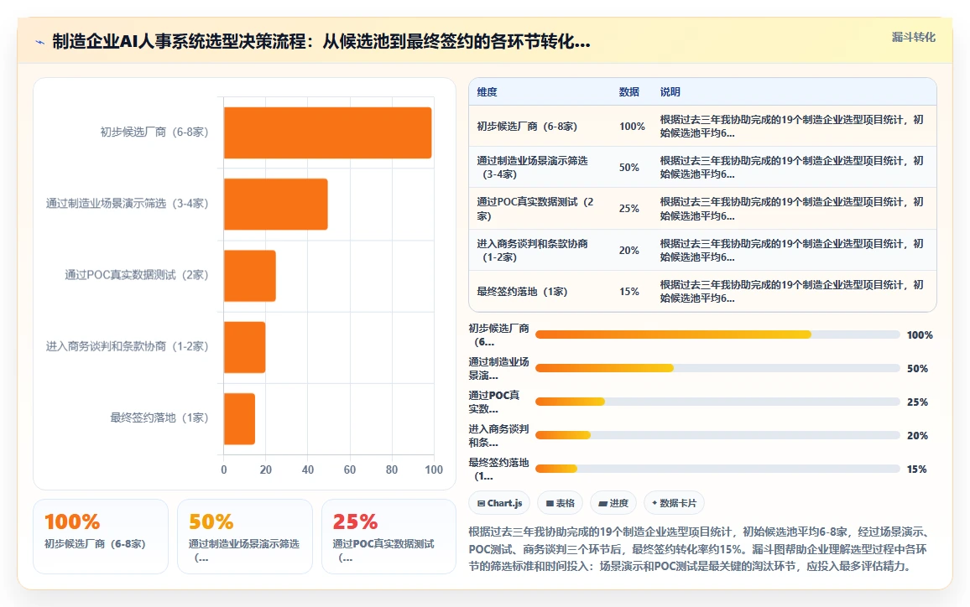970x607 pixels.
Task: Click the 100% progress bar for 初步候选厂商
Action: point(717,335)
